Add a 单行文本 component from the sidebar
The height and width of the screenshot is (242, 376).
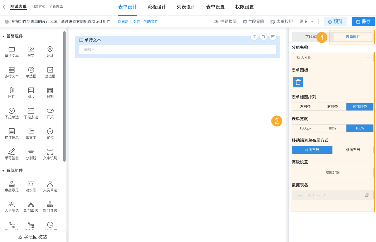(x=11, y=52)
